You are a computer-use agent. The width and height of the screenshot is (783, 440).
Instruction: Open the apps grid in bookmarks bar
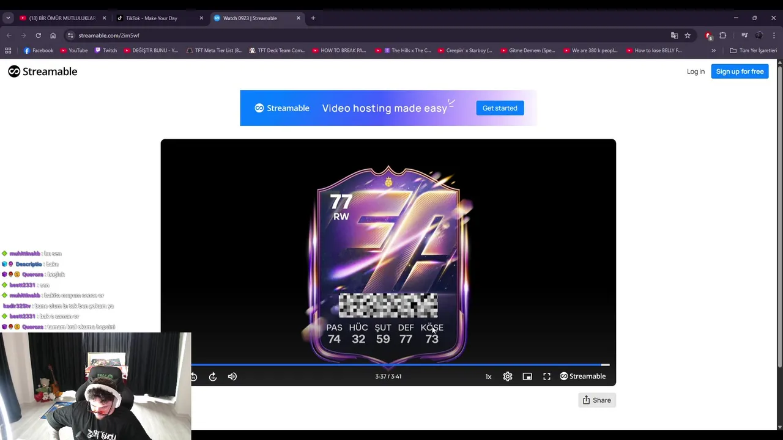[x=8, y=51]
